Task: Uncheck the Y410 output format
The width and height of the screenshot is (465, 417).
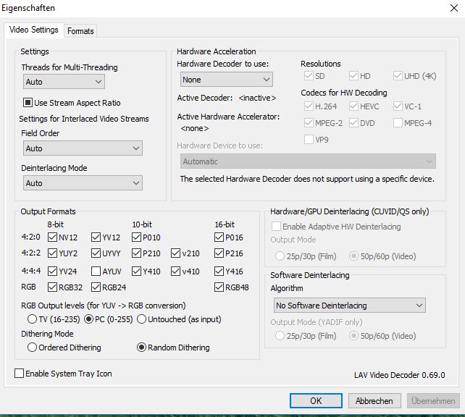Action: (136, 271)
